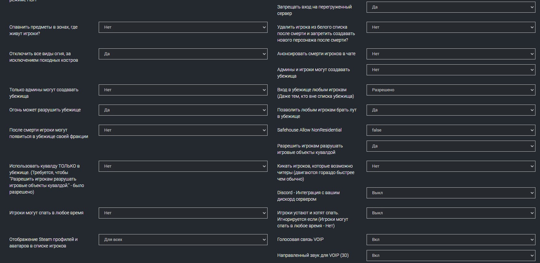Expand the Discord integration dropdown
Viewport: 540px width, 263px height.
(451, 193)
